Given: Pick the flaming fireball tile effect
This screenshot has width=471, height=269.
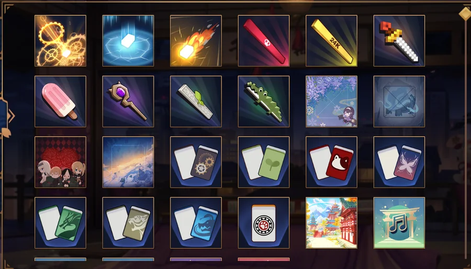Looking at the screenshot, I should 196,41.
